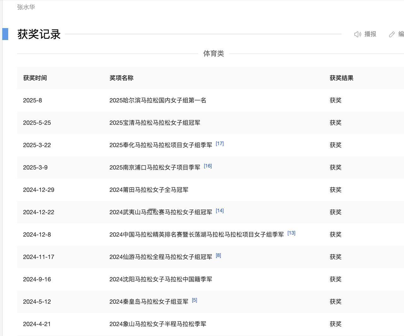This screenshot has height=336, width=404.
Task: Select 2024莆田马拉松女子全马冠军 award text
Action: (x=149, y=190)
